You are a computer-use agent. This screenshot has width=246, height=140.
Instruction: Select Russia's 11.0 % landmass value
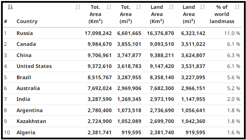click(232, 33)
